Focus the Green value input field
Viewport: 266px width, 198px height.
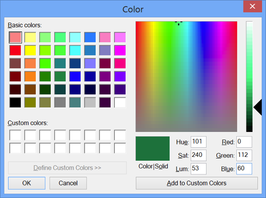(x=244, y=155)
